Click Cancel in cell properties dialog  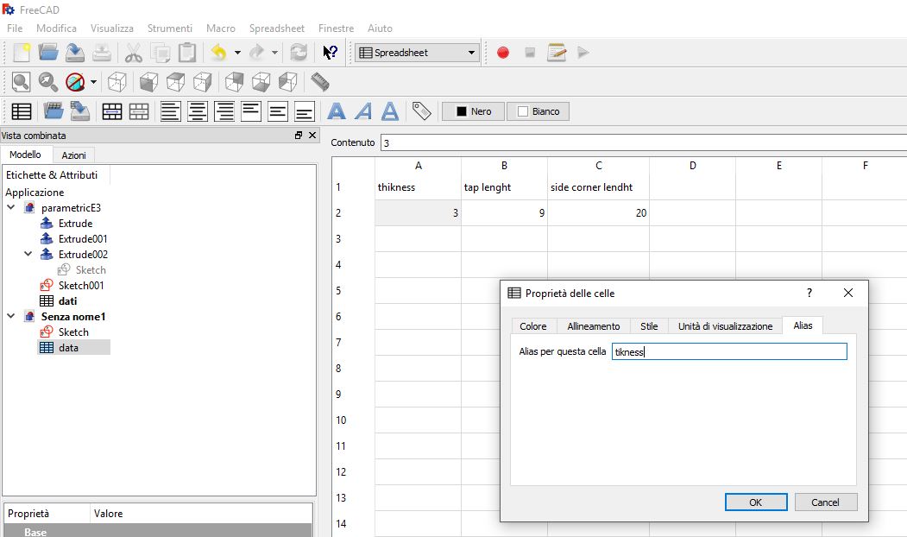[x=825, y=502]
